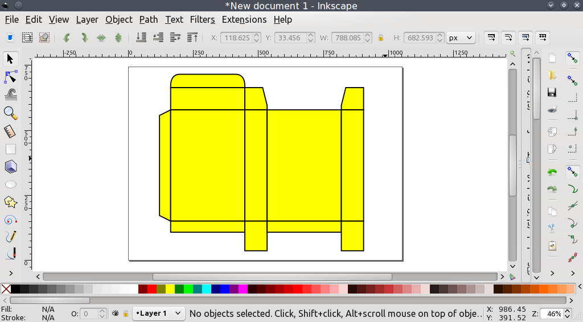Select the Measure ruler tool
Screen dimensions: 583x322
pyautogui.click(x=10, y=131)
